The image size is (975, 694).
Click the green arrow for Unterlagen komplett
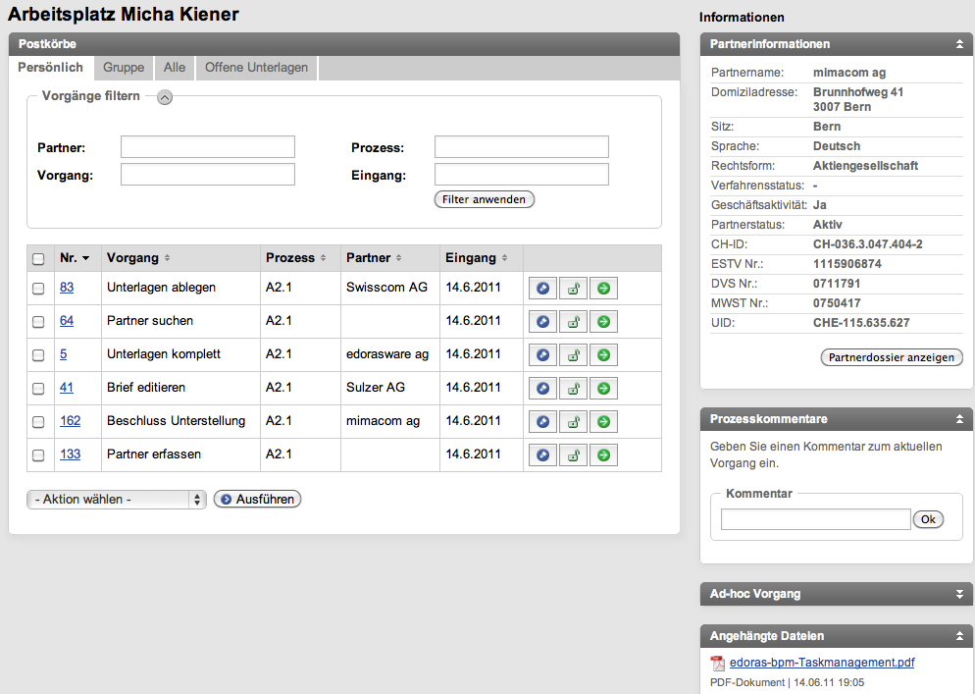click(603, 355)
